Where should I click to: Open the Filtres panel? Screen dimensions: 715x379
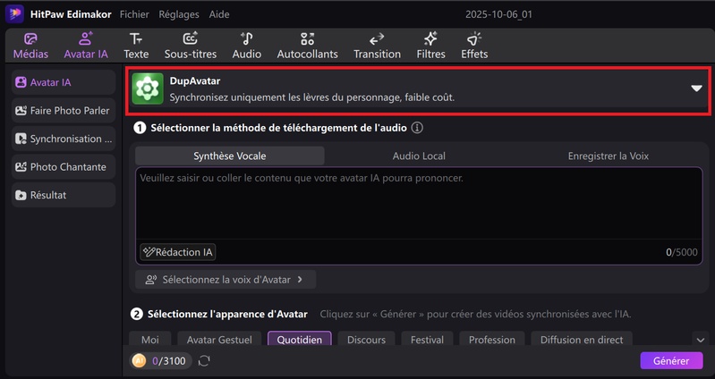point(430,46)
